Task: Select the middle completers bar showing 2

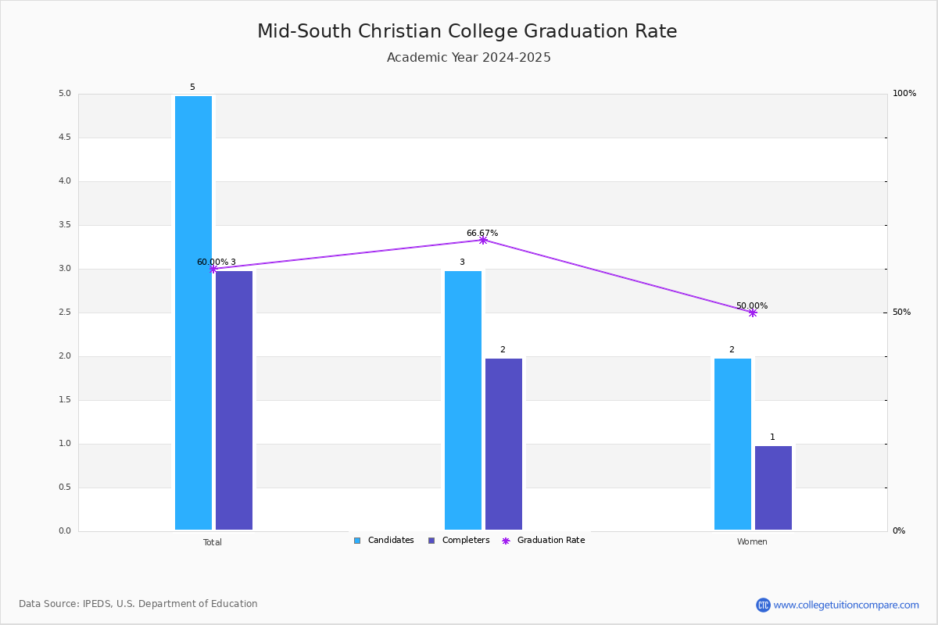Action: click(503, 444)
